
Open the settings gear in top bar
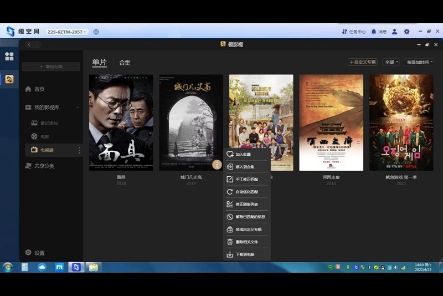tap(406, 32)
